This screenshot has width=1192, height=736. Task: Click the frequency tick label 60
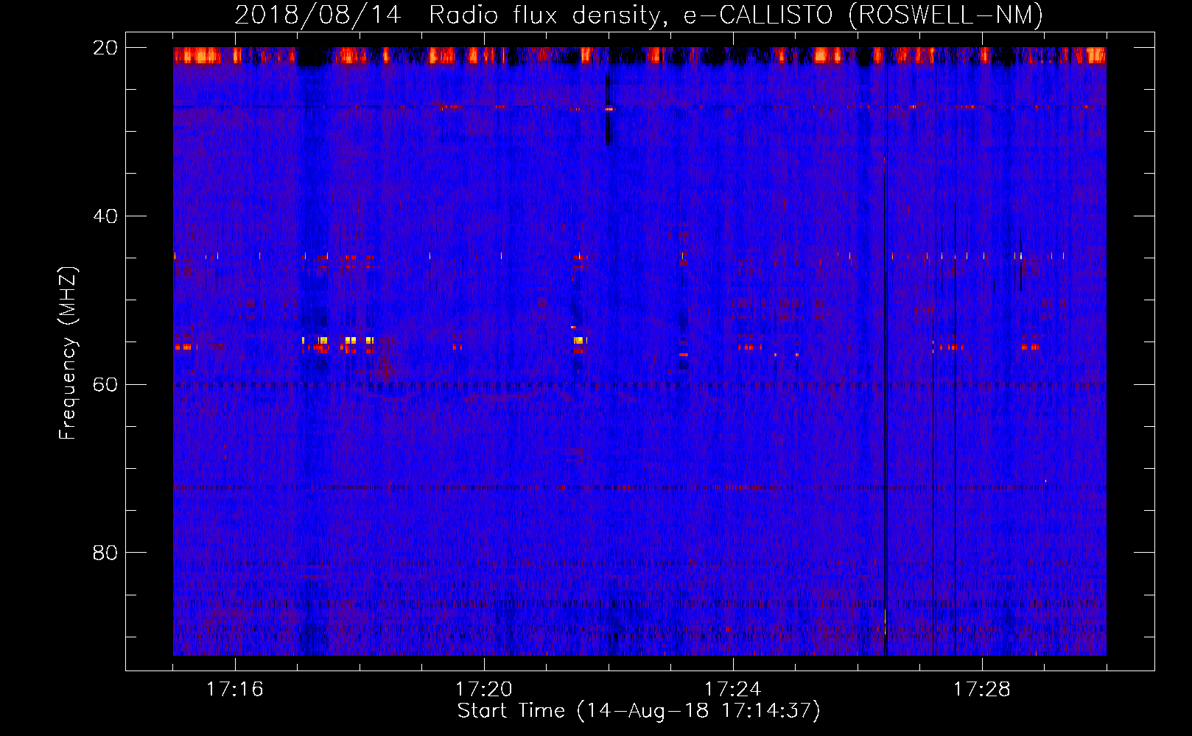[x=105, y=385]
